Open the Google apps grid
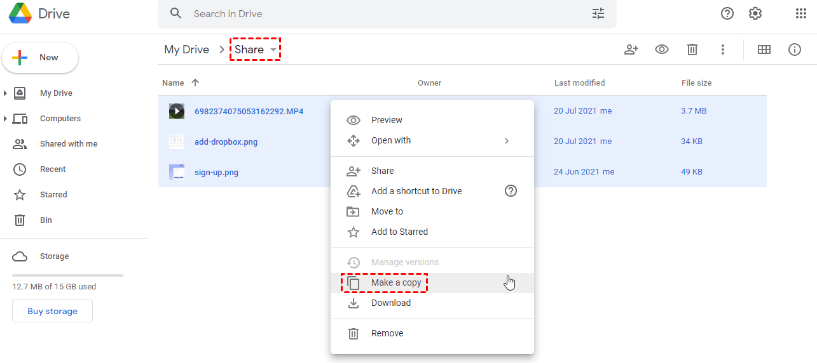 (801, 13)
